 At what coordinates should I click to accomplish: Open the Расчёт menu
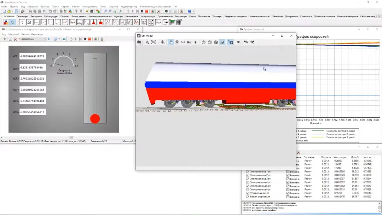click(76, 6)
